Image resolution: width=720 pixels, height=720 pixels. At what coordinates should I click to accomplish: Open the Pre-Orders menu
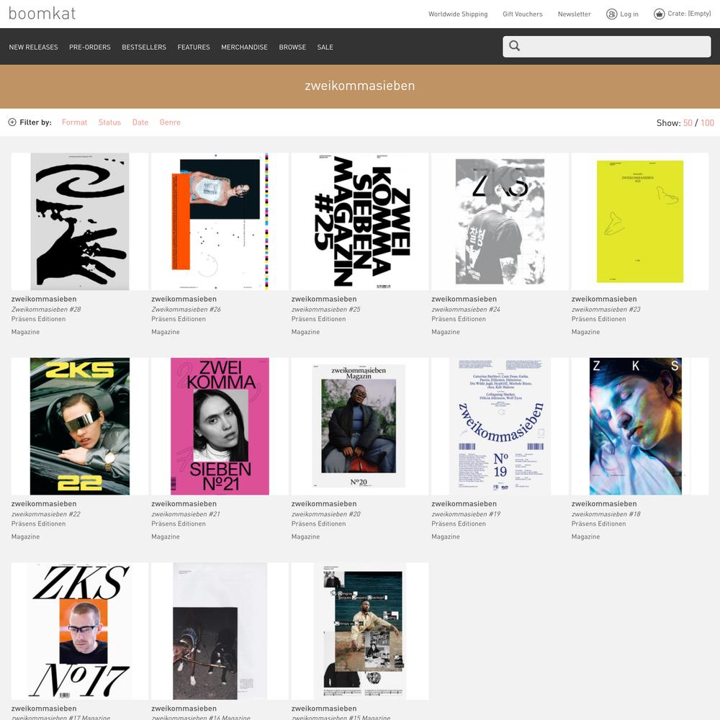click(x=90, y=48)
